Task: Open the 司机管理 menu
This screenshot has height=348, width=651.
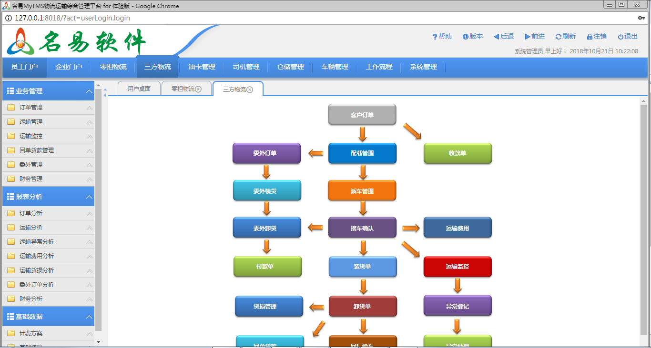Action: 246,67
